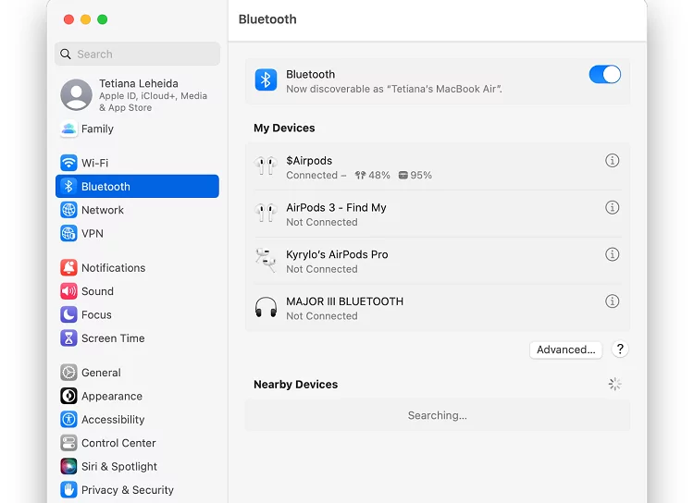Click the Nearby Devices loading spinner
This screenshot has width=694, height=503.
(x=614, y=384)
